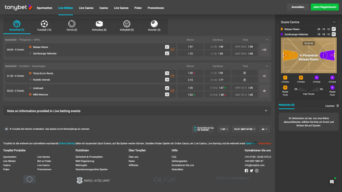Viewport: 342px width, 192px height.
Task: Open Promotionen in top navigation
Action: tap(156, 8)
